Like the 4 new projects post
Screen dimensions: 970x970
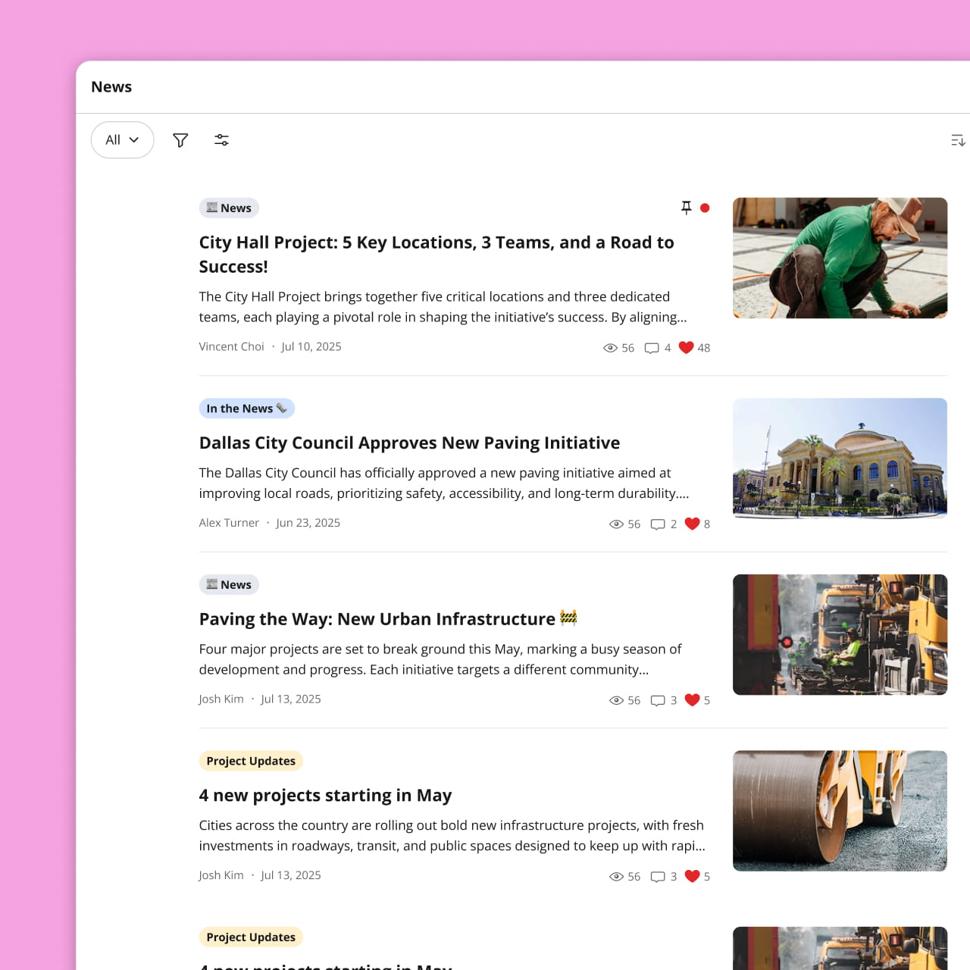click(692, 876)
